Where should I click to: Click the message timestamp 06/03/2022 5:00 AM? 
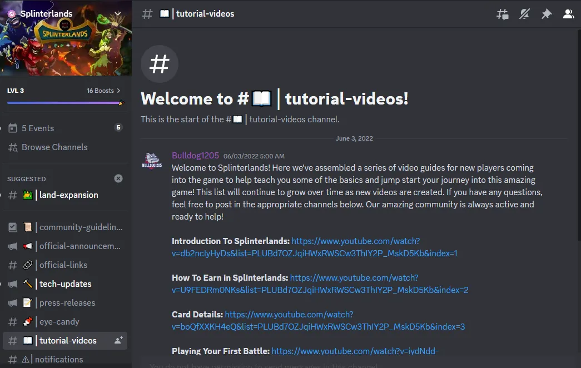[x=254, y=156]
